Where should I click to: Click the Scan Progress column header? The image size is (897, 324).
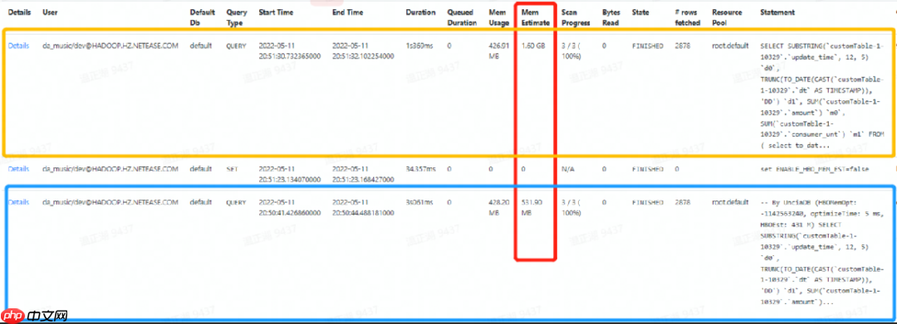(576, 17)
